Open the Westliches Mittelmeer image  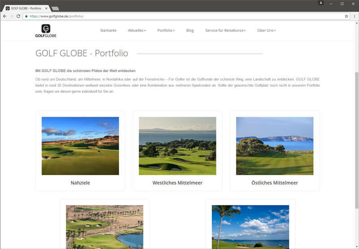click(177, 146)
